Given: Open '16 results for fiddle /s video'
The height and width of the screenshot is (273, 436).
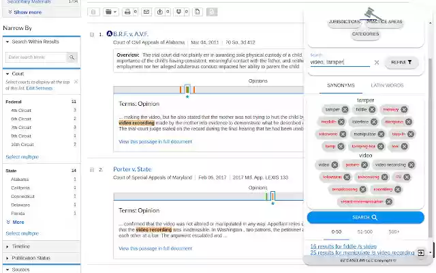Looking at the screenshot, I should [x=343, y=246].
